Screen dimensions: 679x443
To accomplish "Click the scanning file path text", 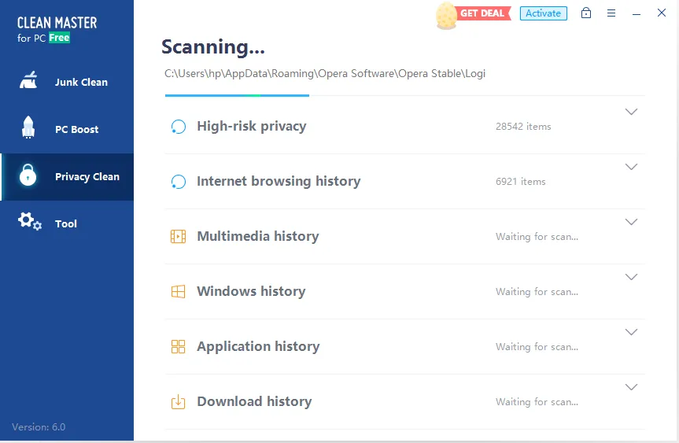I will tap(325, 74).
